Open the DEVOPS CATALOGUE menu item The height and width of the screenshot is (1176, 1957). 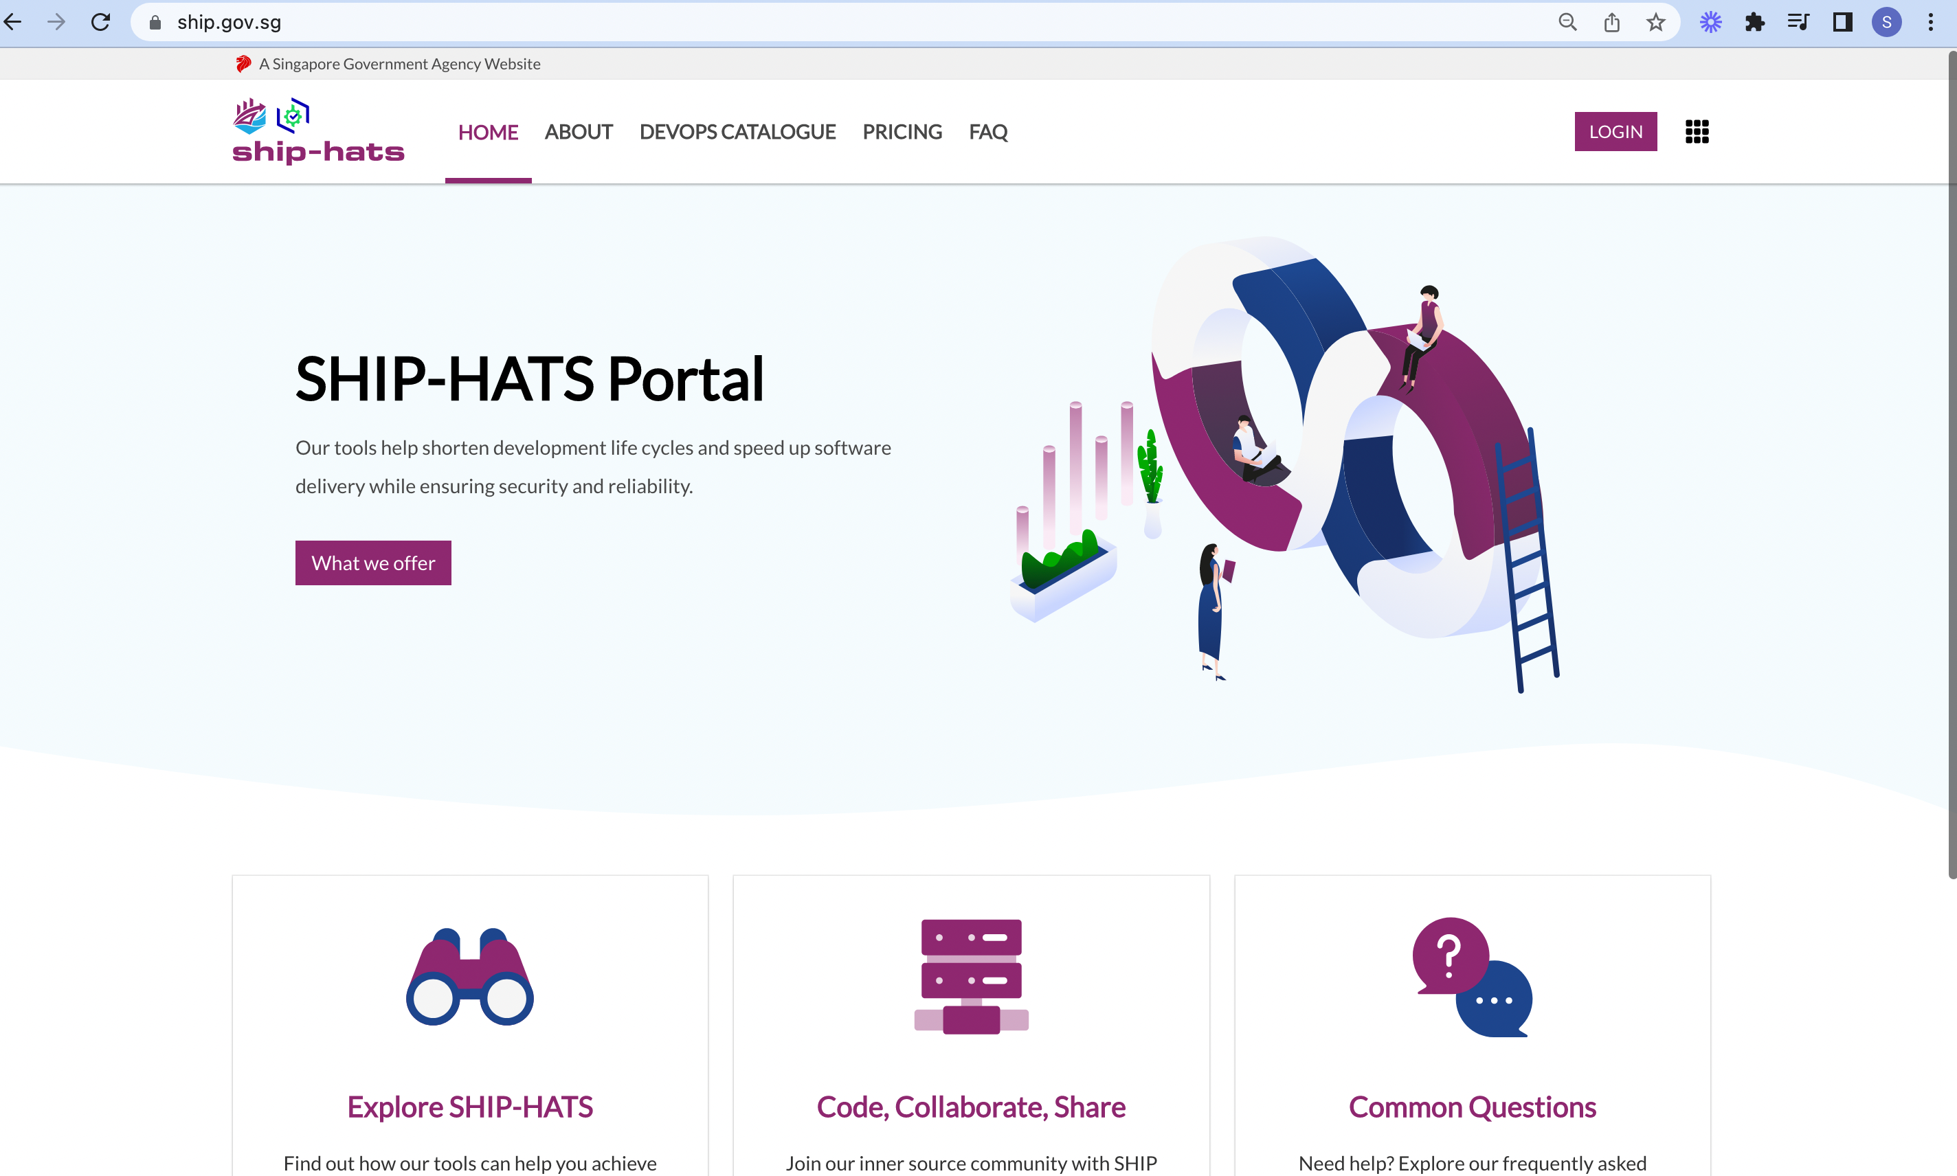pyautogui.click(x=737, y=132)
